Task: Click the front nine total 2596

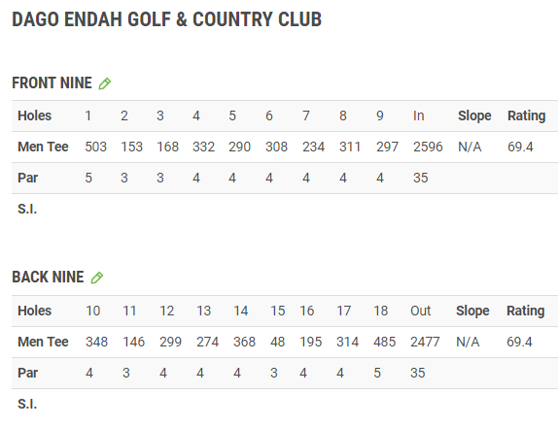Action: click(x=428, y=147)
